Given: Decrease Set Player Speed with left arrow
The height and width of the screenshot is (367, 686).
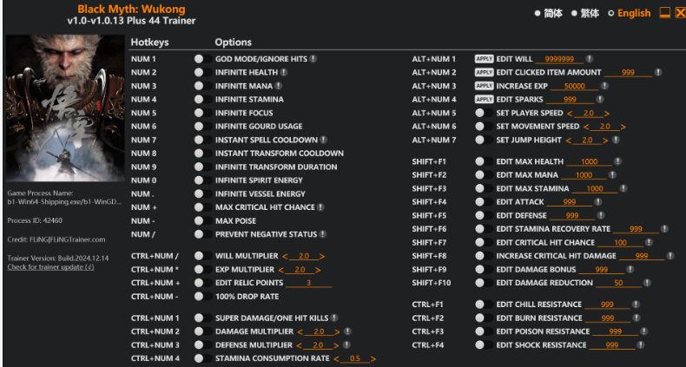Looking at the screenshot, I should tap(570, 114).
